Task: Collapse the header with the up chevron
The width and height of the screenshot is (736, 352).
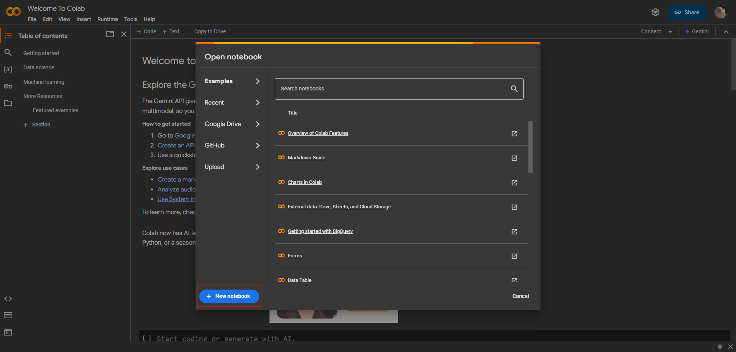Action: [726, 32]
